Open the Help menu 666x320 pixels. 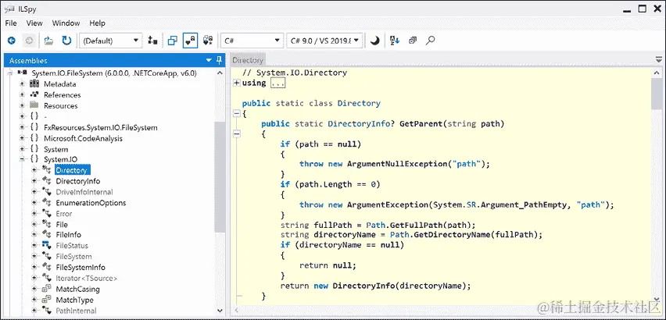[x=97, y=23]
